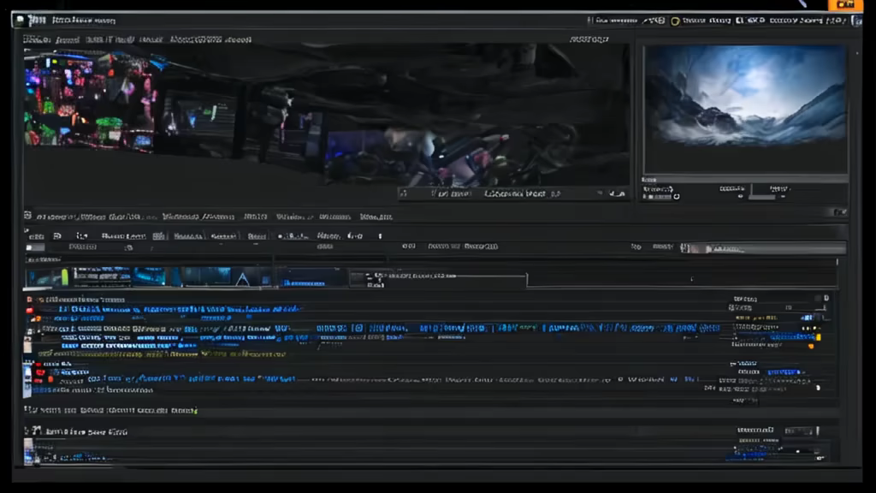Expand the small control at the right end of the tab row
This screenshot has width=876, height=493.
point(840,212)
